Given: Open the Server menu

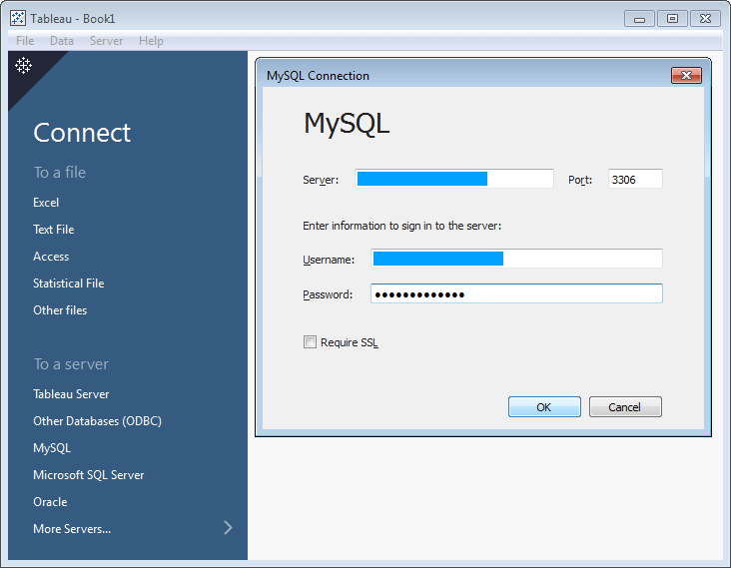Looking at the screenshot, I should point(107,41).
